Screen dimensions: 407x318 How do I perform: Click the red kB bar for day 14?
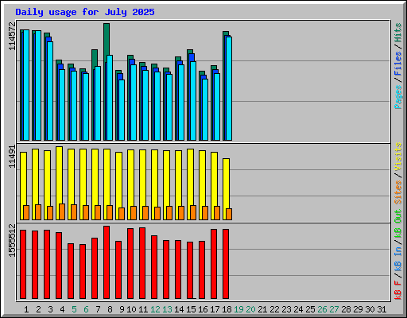click(x=178, y=270)
